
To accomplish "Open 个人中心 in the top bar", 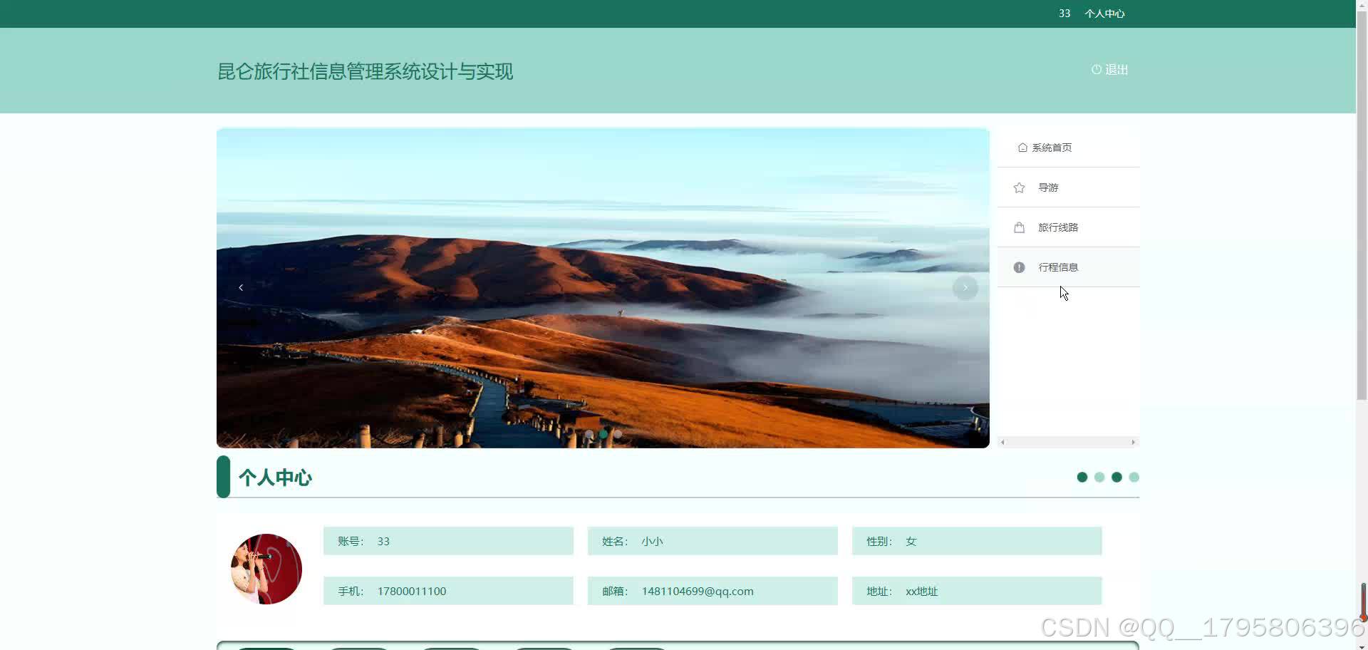I will coord(1104,14).
